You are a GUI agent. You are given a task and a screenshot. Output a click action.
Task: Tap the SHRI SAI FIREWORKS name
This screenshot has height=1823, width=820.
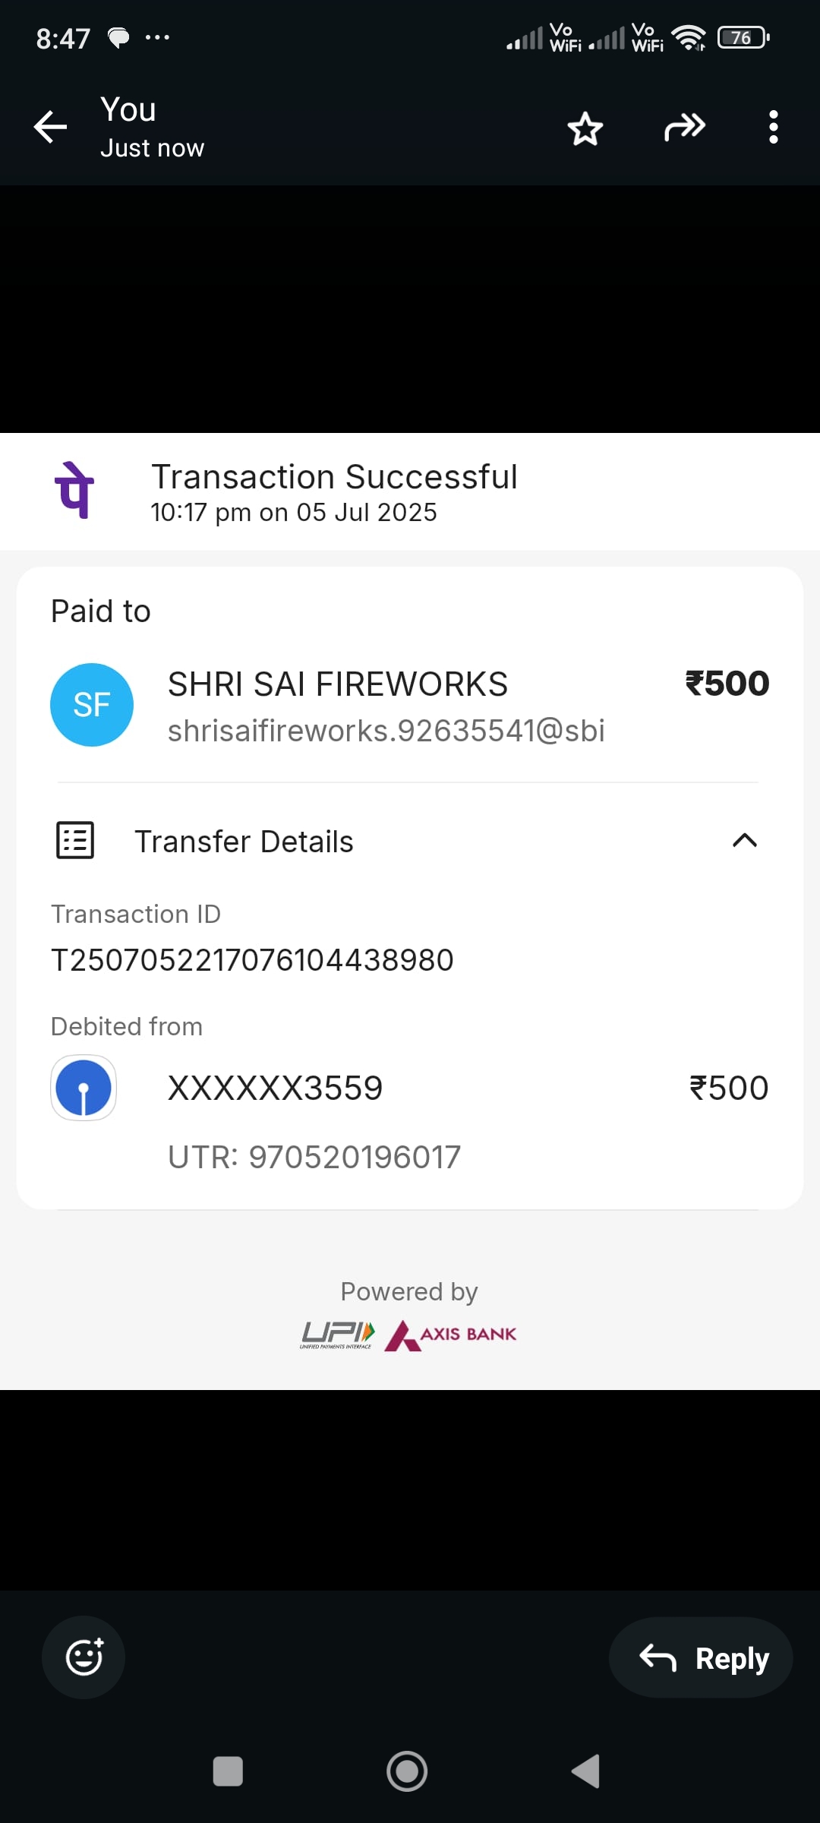[337, 684]
